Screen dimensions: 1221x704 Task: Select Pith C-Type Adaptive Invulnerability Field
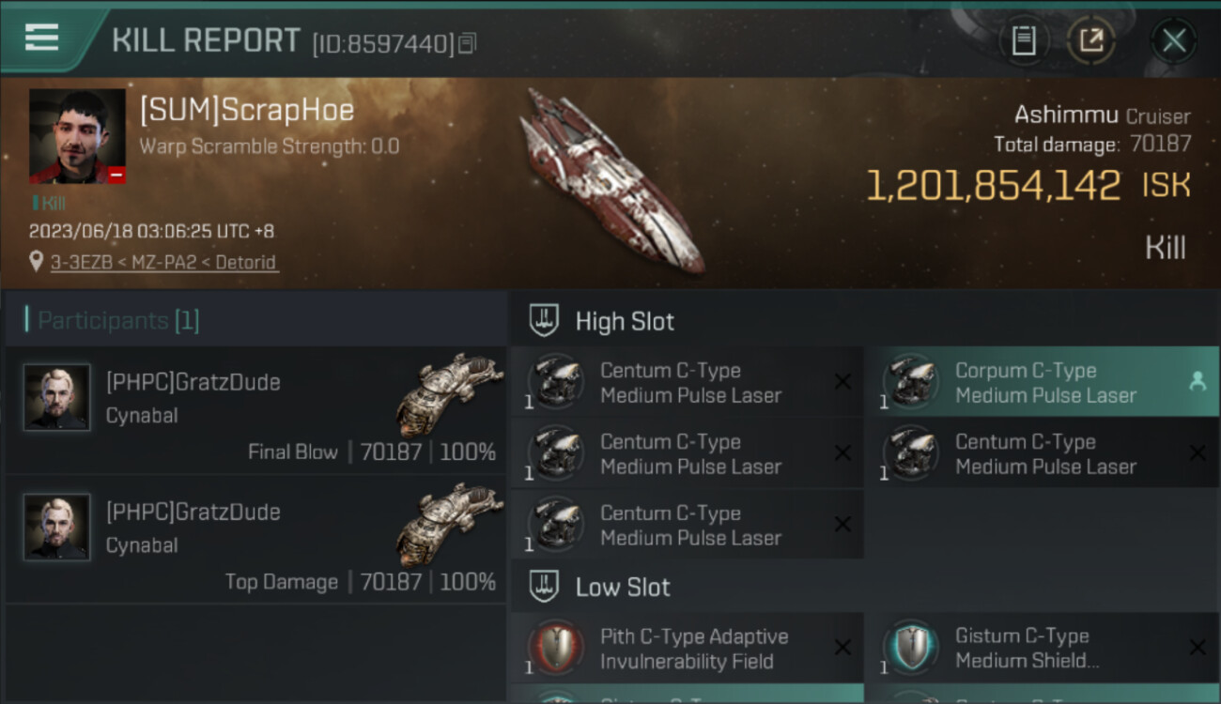point(688,649)
